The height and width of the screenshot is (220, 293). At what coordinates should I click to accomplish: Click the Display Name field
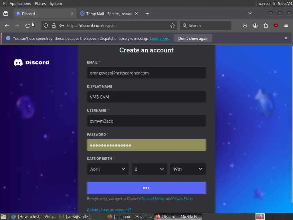[146, 97]
